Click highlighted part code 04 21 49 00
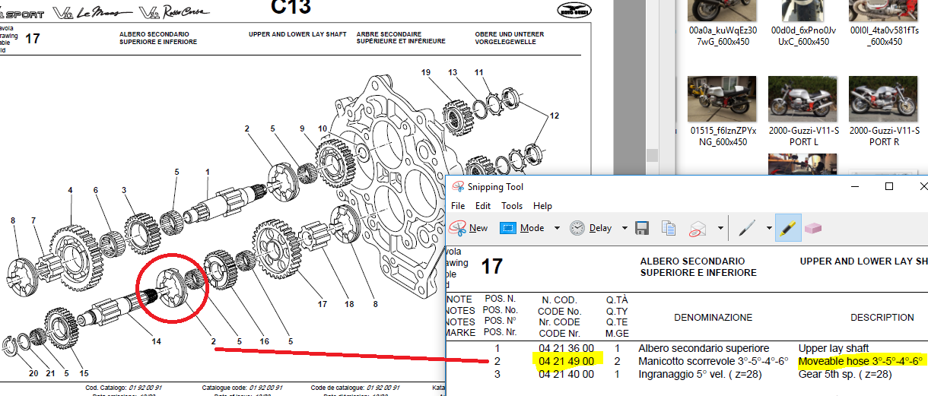The height and width of the screenshot is (396, 928). (567, 361)
